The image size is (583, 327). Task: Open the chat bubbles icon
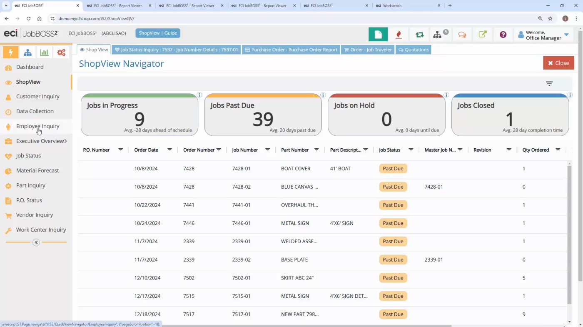pyautogui.click(x=462, y=35)
